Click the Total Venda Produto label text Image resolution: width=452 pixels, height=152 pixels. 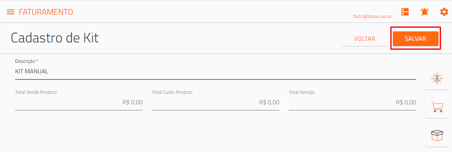pos(36,93)
